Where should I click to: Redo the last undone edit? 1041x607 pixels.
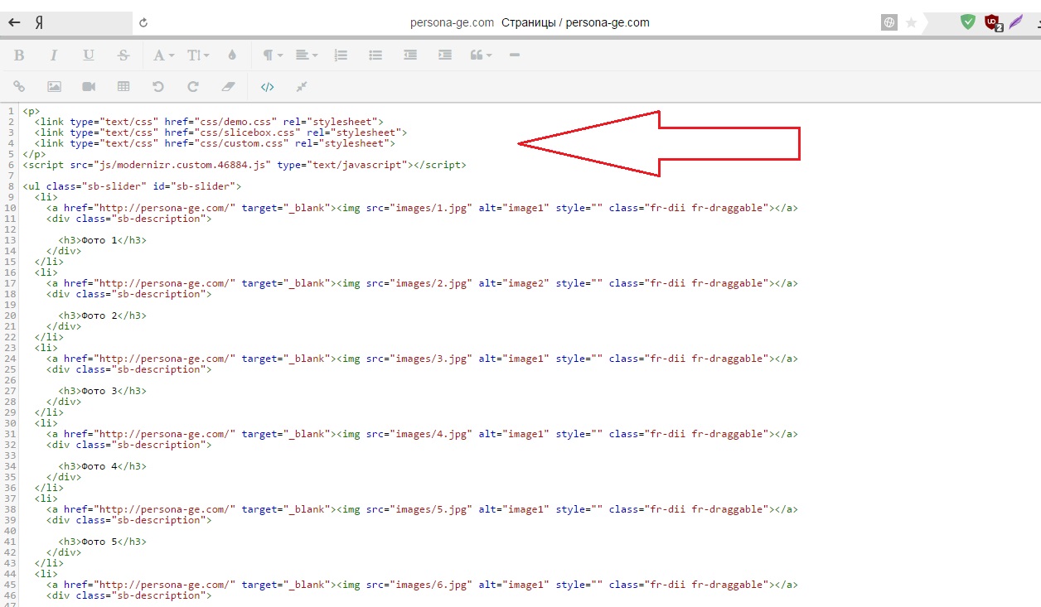point(193,86)
